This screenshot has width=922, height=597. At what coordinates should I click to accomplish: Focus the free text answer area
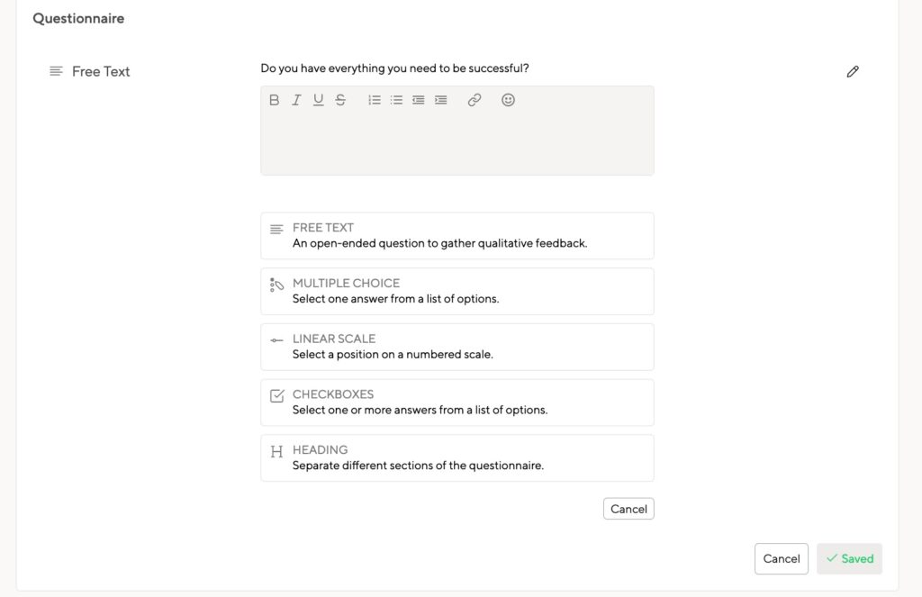pos(456,143)
